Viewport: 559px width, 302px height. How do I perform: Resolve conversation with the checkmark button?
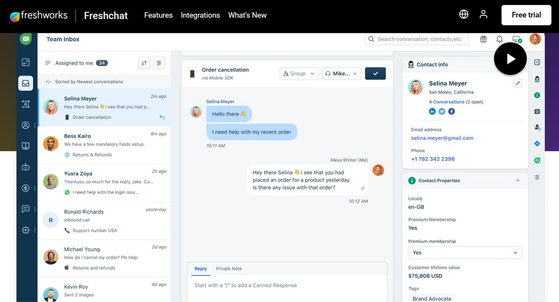click(375, 73)
